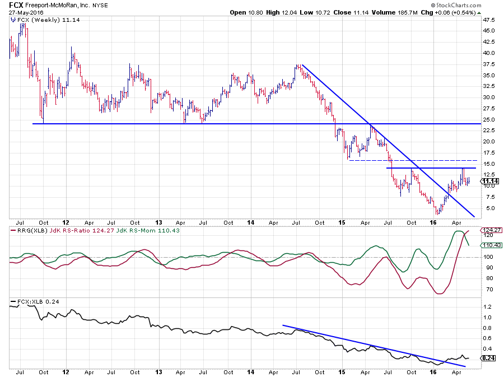Click the 5.0 price axis label
504x377 pixels.
[x=490, y=208]
